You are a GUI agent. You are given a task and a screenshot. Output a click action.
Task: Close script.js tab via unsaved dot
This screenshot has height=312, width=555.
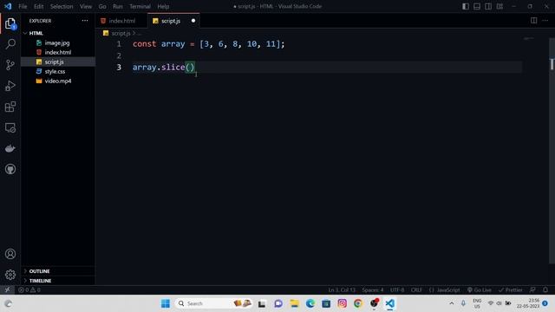click(193, 21)
